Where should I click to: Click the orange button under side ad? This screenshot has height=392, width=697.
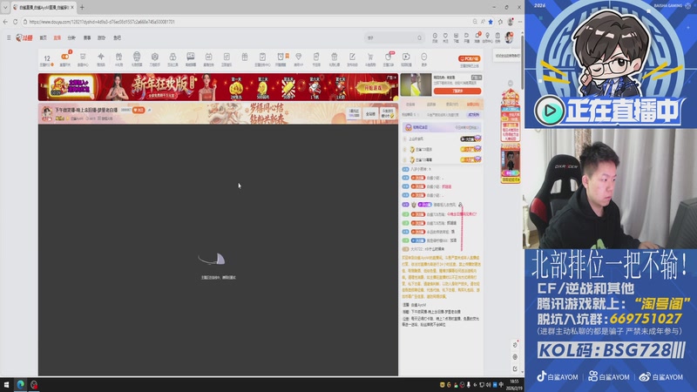coord(457,91)
